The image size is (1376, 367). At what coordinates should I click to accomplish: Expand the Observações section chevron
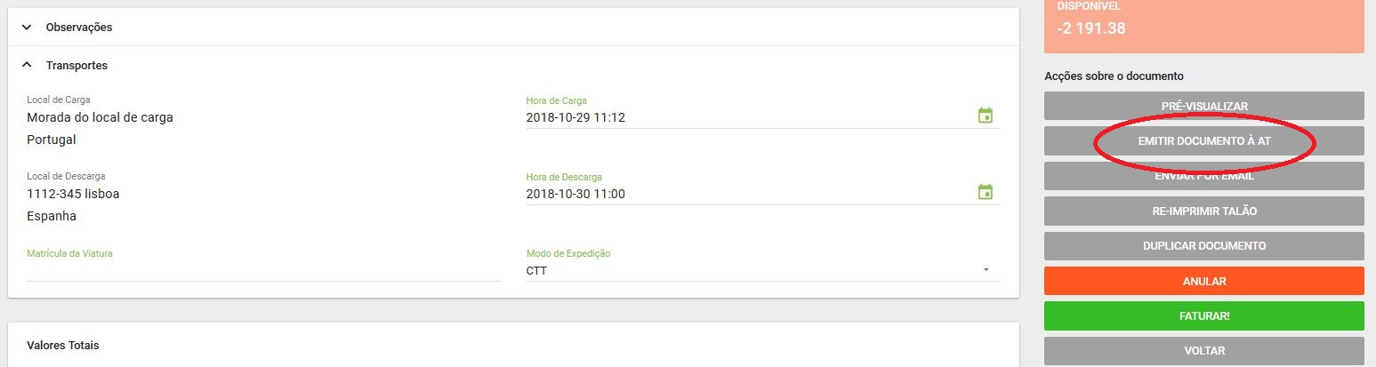click(x=27, y=28)
